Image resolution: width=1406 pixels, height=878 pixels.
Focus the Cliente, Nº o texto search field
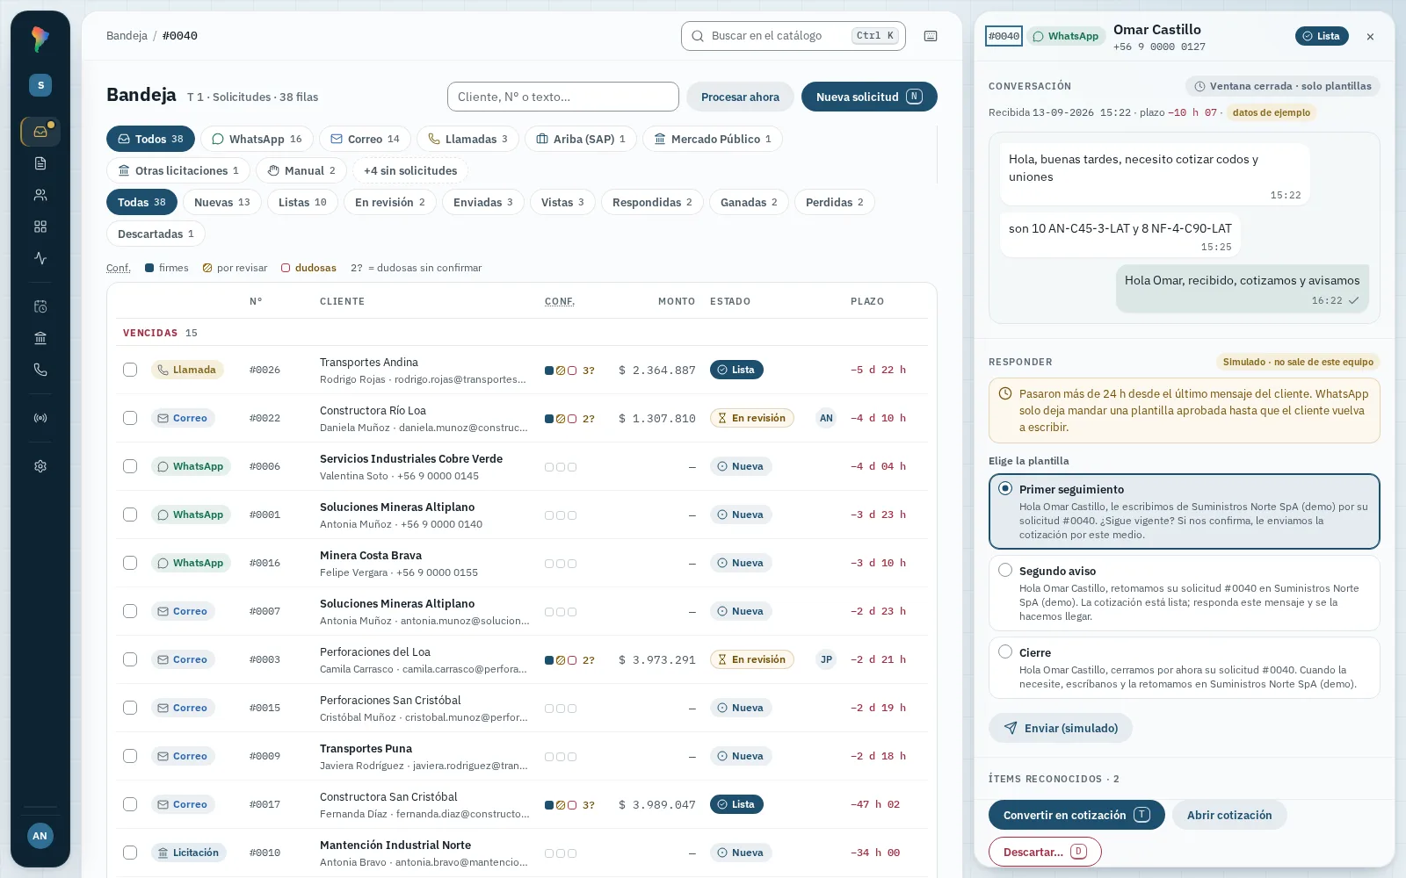pyautogui.click(x=563, y=97)
